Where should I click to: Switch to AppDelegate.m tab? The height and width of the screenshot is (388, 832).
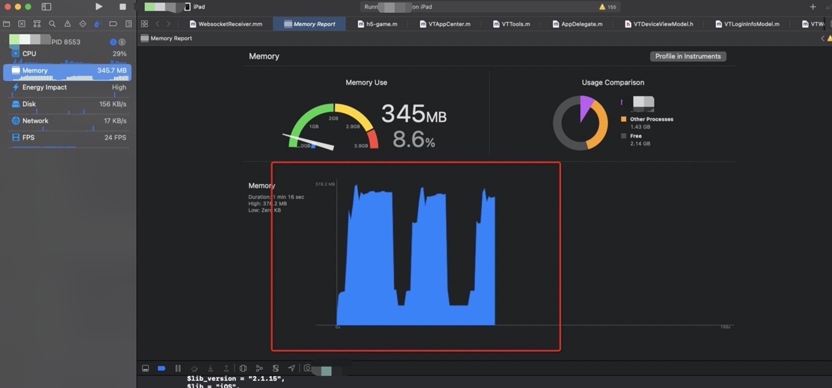click(x=578, y=24)
